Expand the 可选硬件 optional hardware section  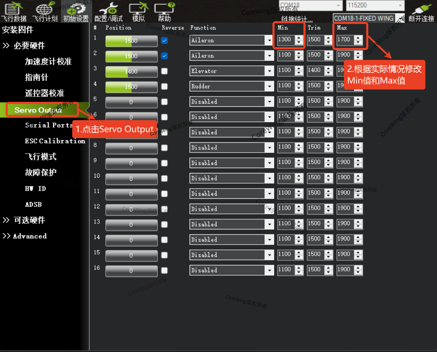click(29, 220)
